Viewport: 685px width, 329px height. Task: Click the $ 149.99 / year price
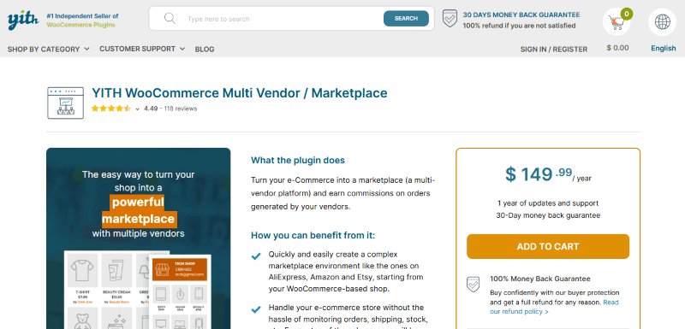click(548, 174)
